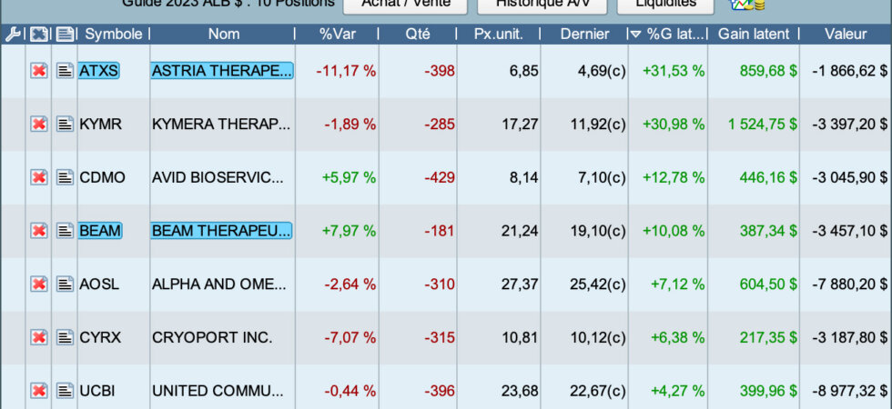892x409 pixels.
Task: Select the CRYOPORT INC. name cell
Action: point(212,337)
